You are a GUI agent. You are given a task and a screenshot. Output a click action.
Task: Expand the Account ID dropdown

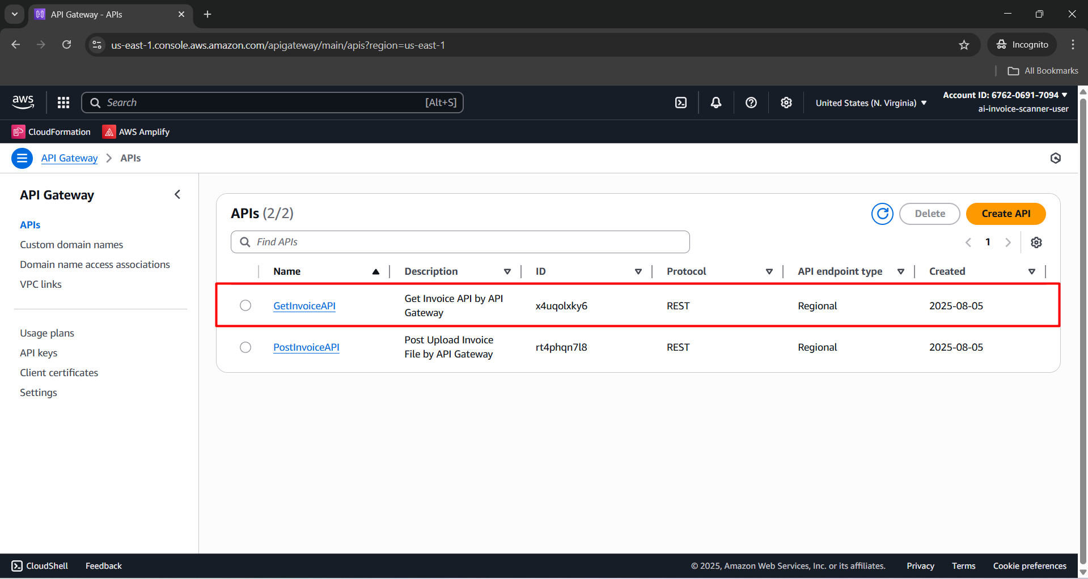coord(1005,95)
